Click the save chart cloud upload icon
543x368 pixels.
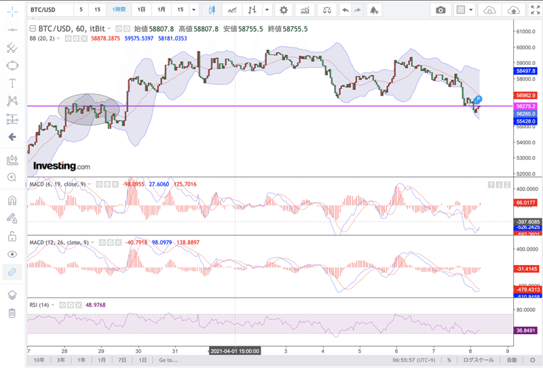(x=514, y=10)
